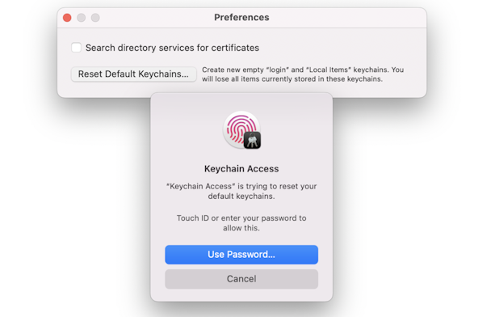The image size is (491, 317).
Task: Click the gray zoom button in title bar
Action: (x=95, y=18)
